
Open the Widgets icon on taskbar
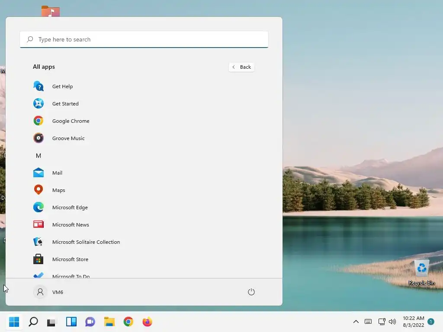click(x=71, y=322)
